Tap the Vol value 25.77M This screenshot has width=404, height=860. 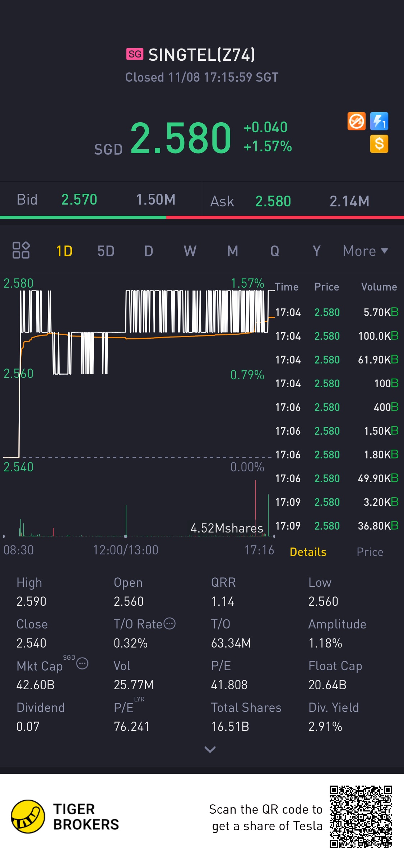[134, 685]
